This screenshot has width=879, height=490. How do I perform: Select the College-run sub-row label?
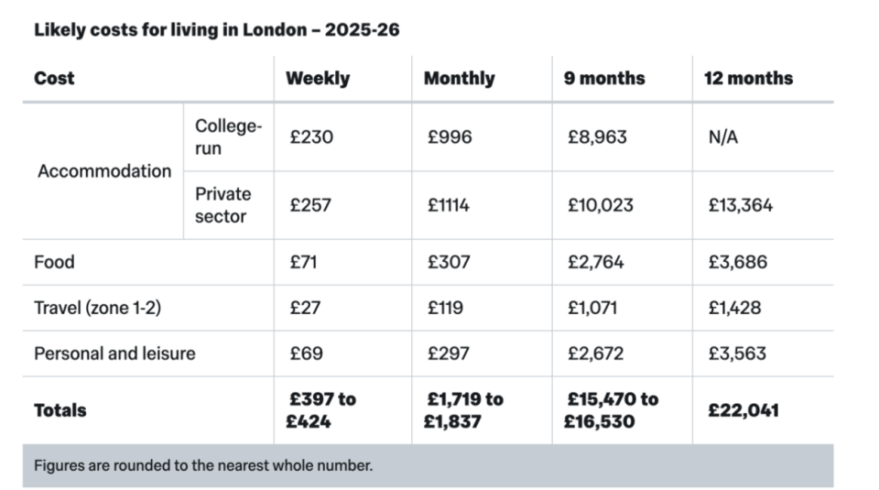228,137
